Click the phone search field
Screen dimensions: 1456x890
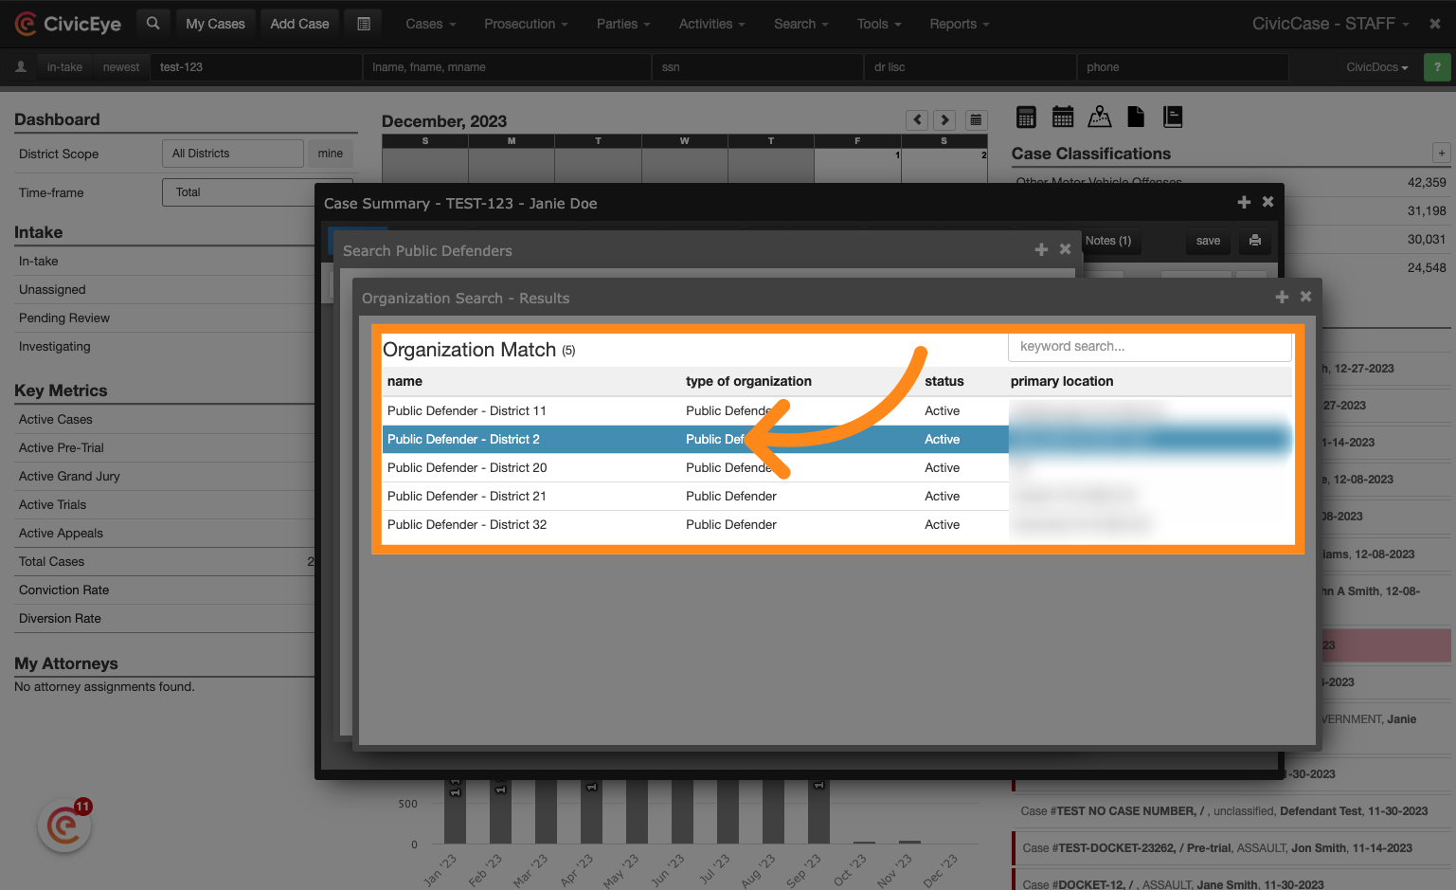(x=1182, y=67)
